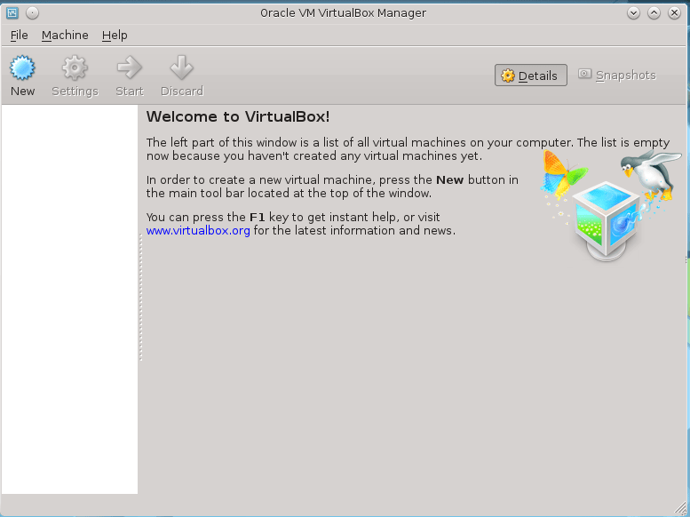Click the Welcome to VirtualBox! heading
Viewport: 690px width, 517px height.
coord(238,116)
